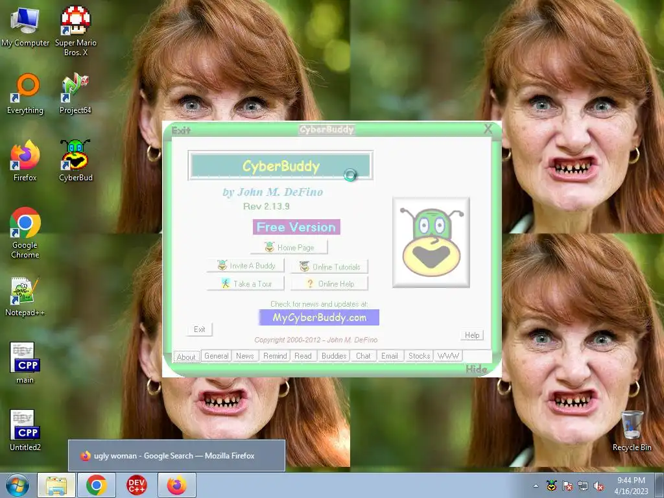Click the Help button in CyberBuddy
Viewport: 664px width, 498px height.
pos(472,335)
